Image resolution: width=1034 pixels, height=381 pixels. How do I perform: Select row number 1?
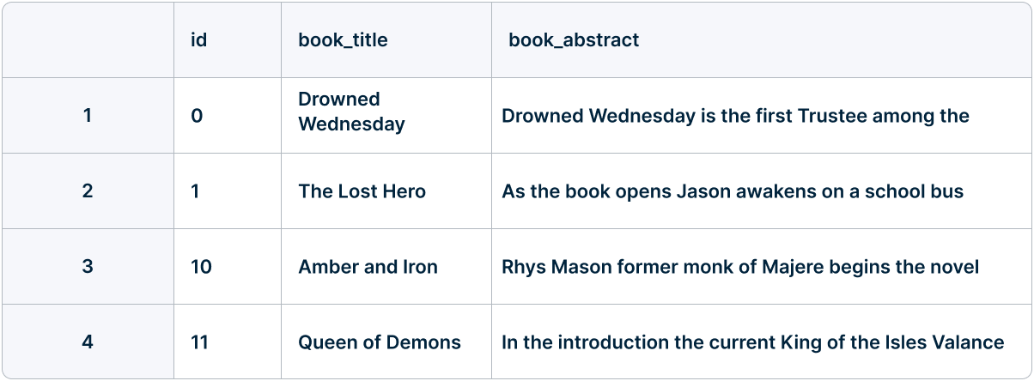(88, 116)
